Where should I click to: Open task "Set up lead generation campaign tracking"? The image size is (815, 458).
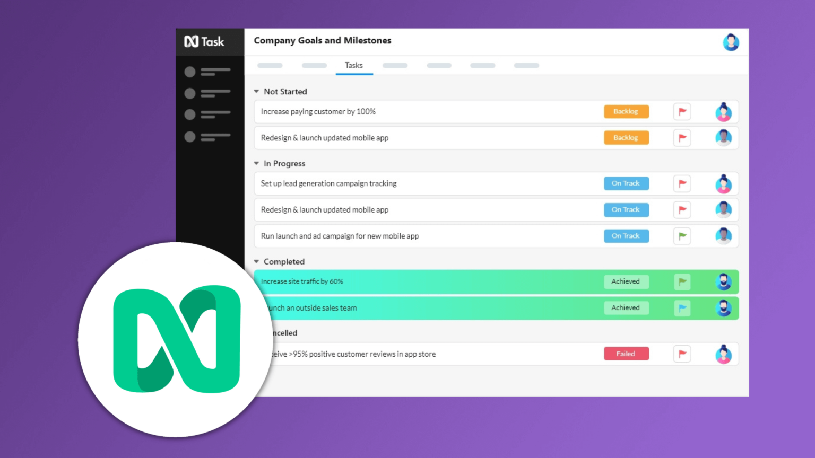(x=329, y=183)
